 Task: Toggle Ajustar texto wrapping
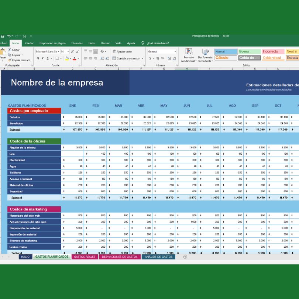[x=122, y=52]
